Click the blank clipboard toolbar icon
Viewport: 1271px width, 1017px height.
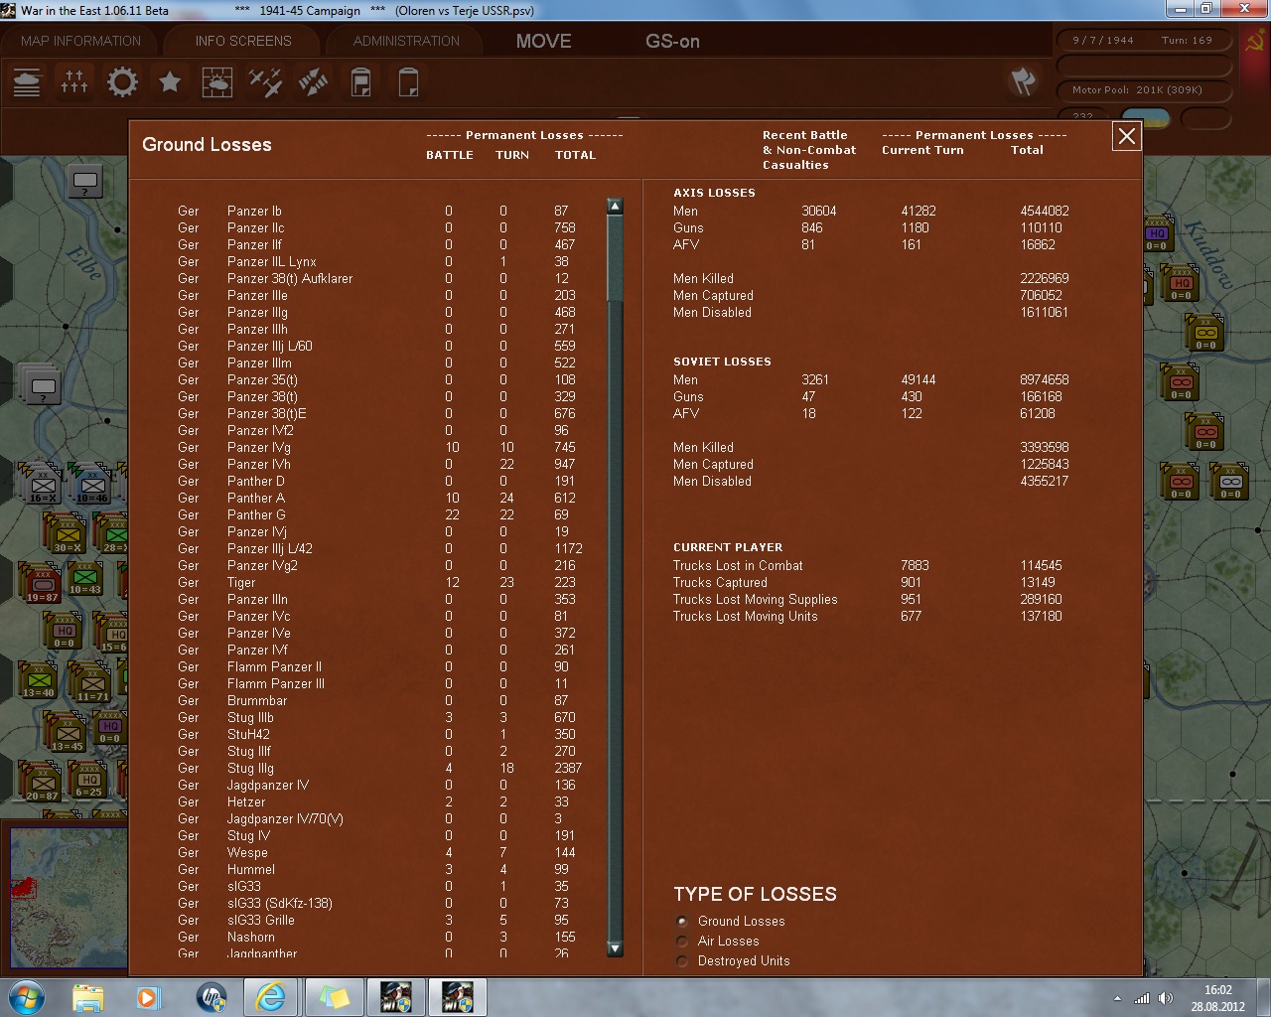408,82
